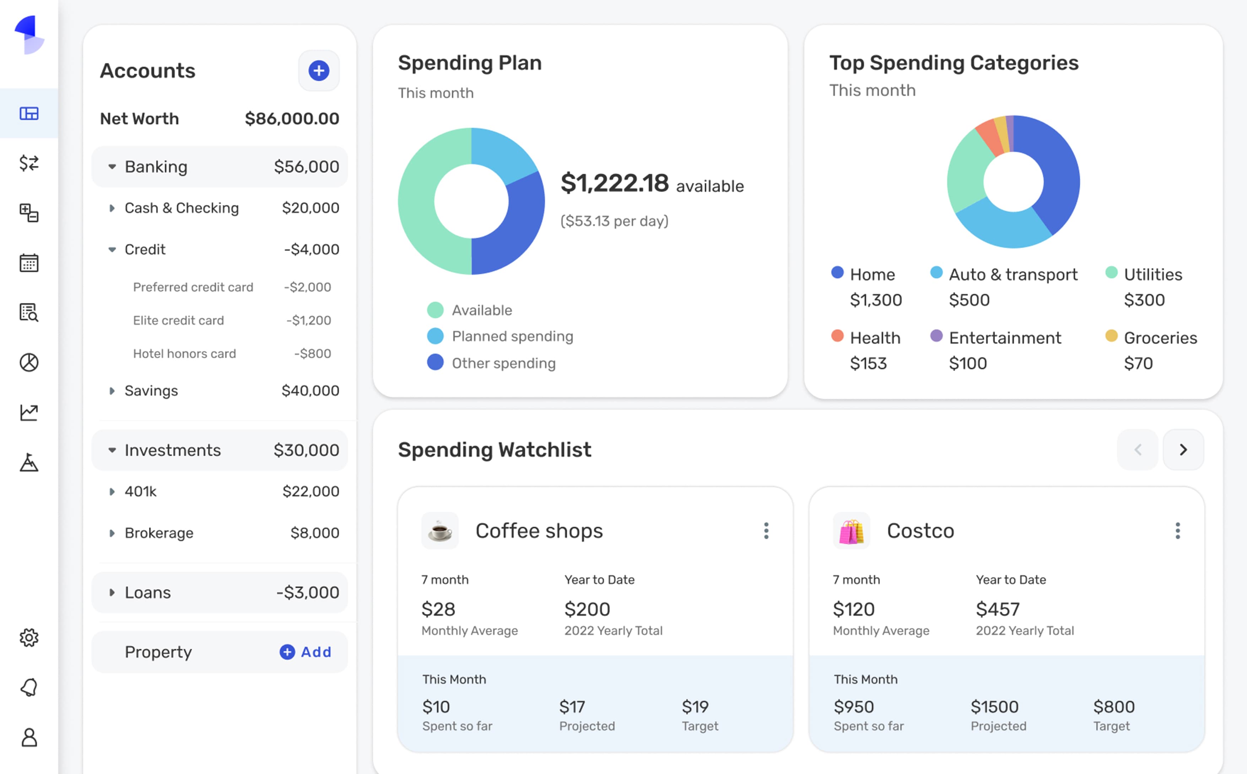Click the Home category legend dot
The width and height of the screenshot is (1247, 774).
click(x=837, y=272)
